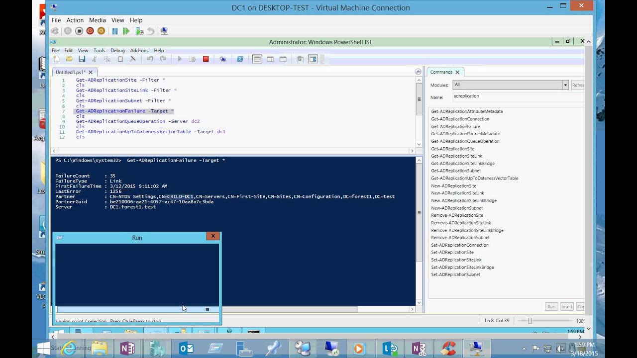This screenshot has width=637, height=358.
Task: Stop the running script with the red square
Action: click(206, 59)
